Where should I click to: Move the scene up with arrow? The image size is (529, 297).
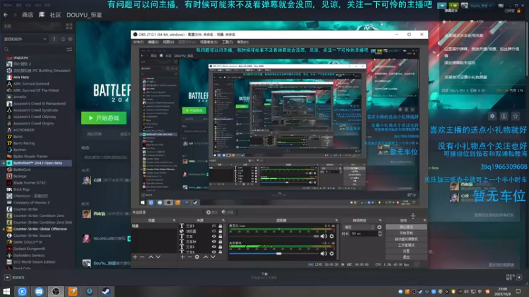[x=151, y=257]
